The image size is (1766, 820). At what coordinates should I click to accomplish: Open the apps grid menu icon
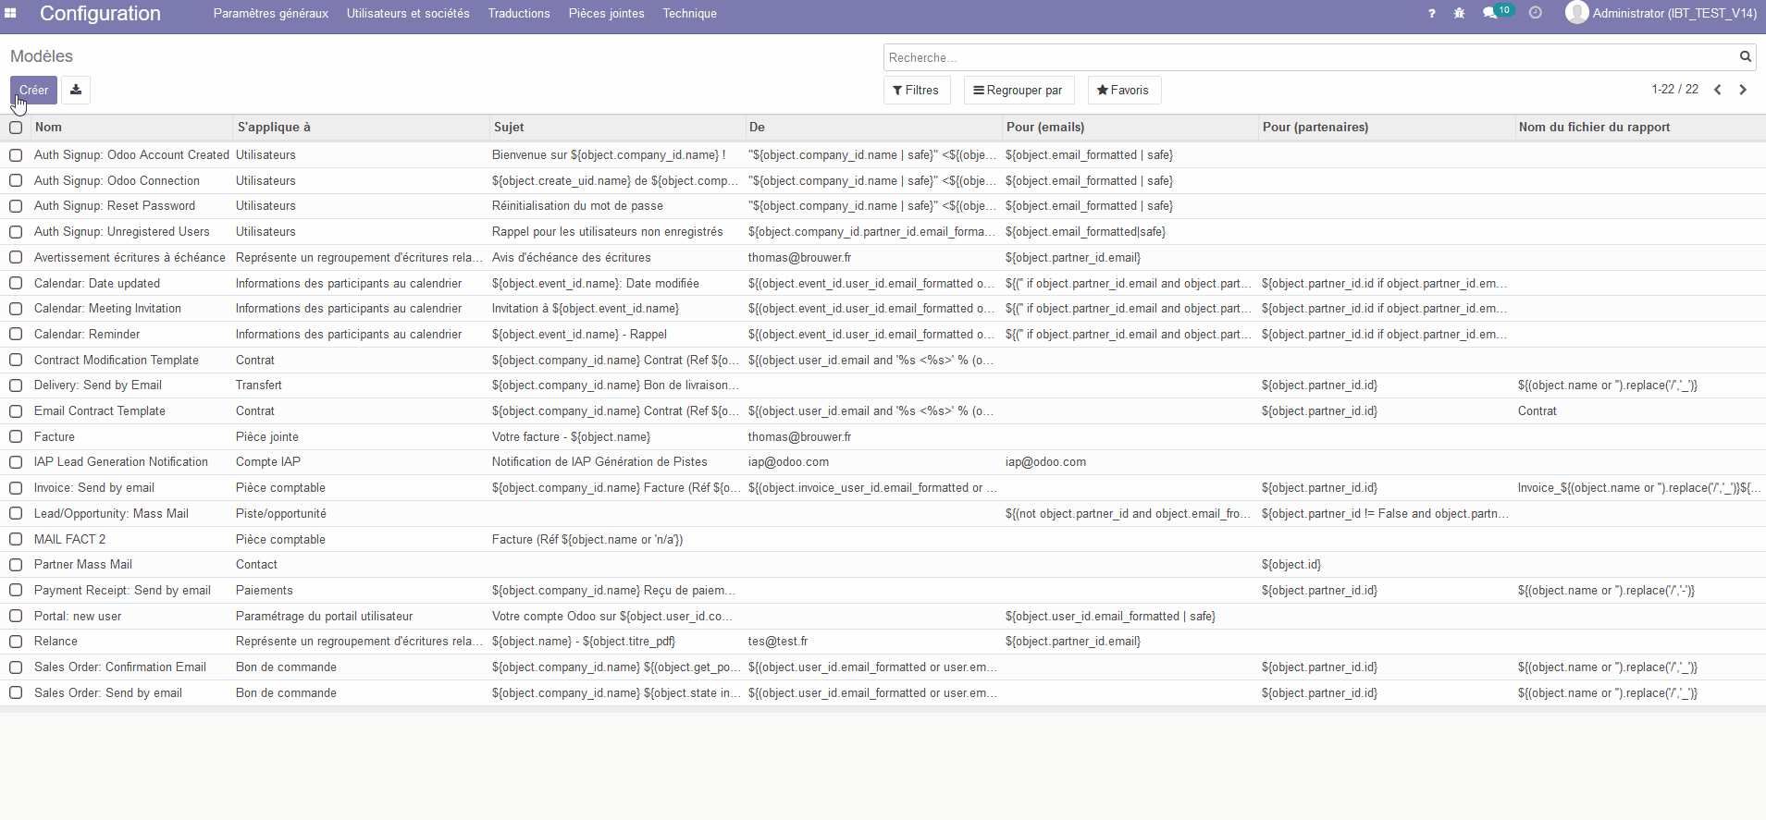11,13
